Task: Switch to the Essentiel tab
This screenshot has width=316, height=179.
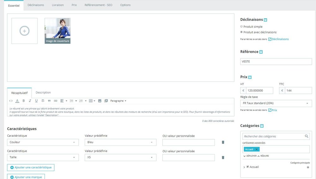Action: 14,5
